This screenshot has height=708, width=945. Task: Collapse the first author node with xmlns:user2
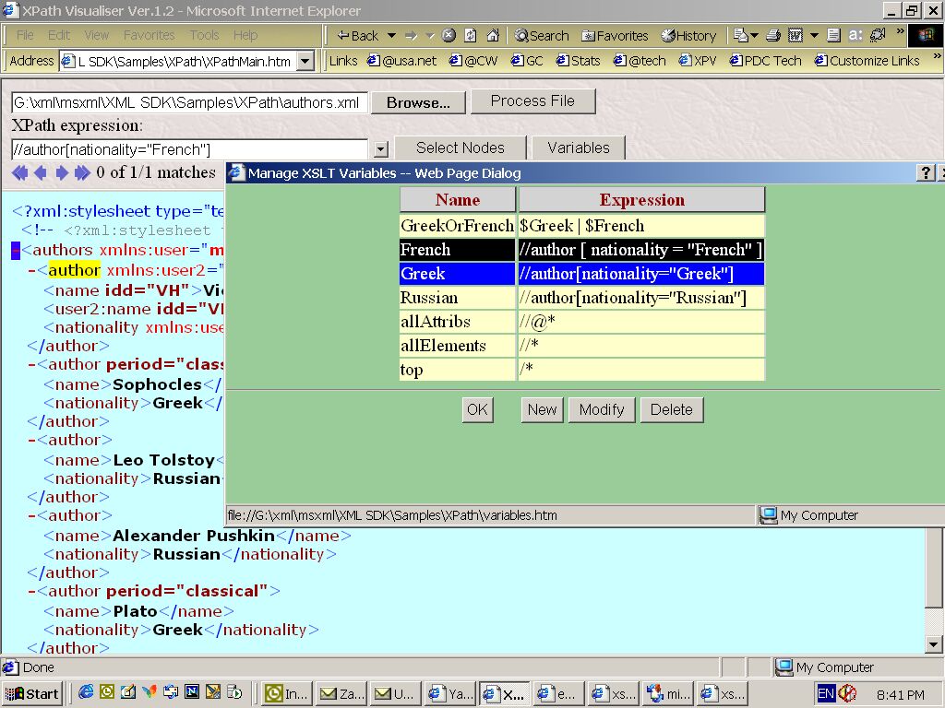[x=31, y=270]
